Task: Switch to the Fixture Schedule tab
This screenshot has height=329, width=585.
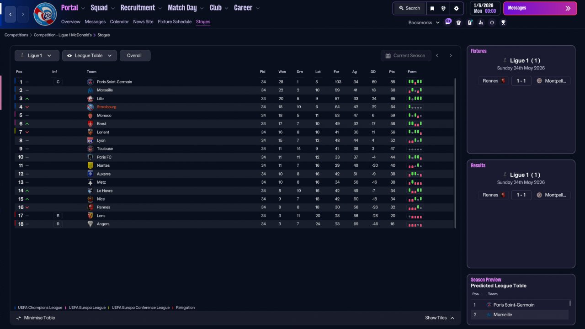Action: (x=175, y=22)
